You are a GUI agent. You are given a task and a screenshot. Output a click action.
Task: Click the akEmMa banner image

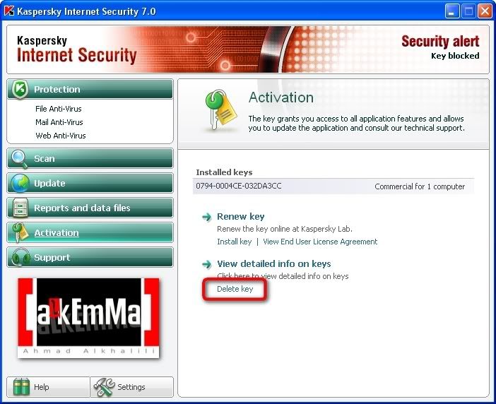pyautogui.click(x=88, y=318)
